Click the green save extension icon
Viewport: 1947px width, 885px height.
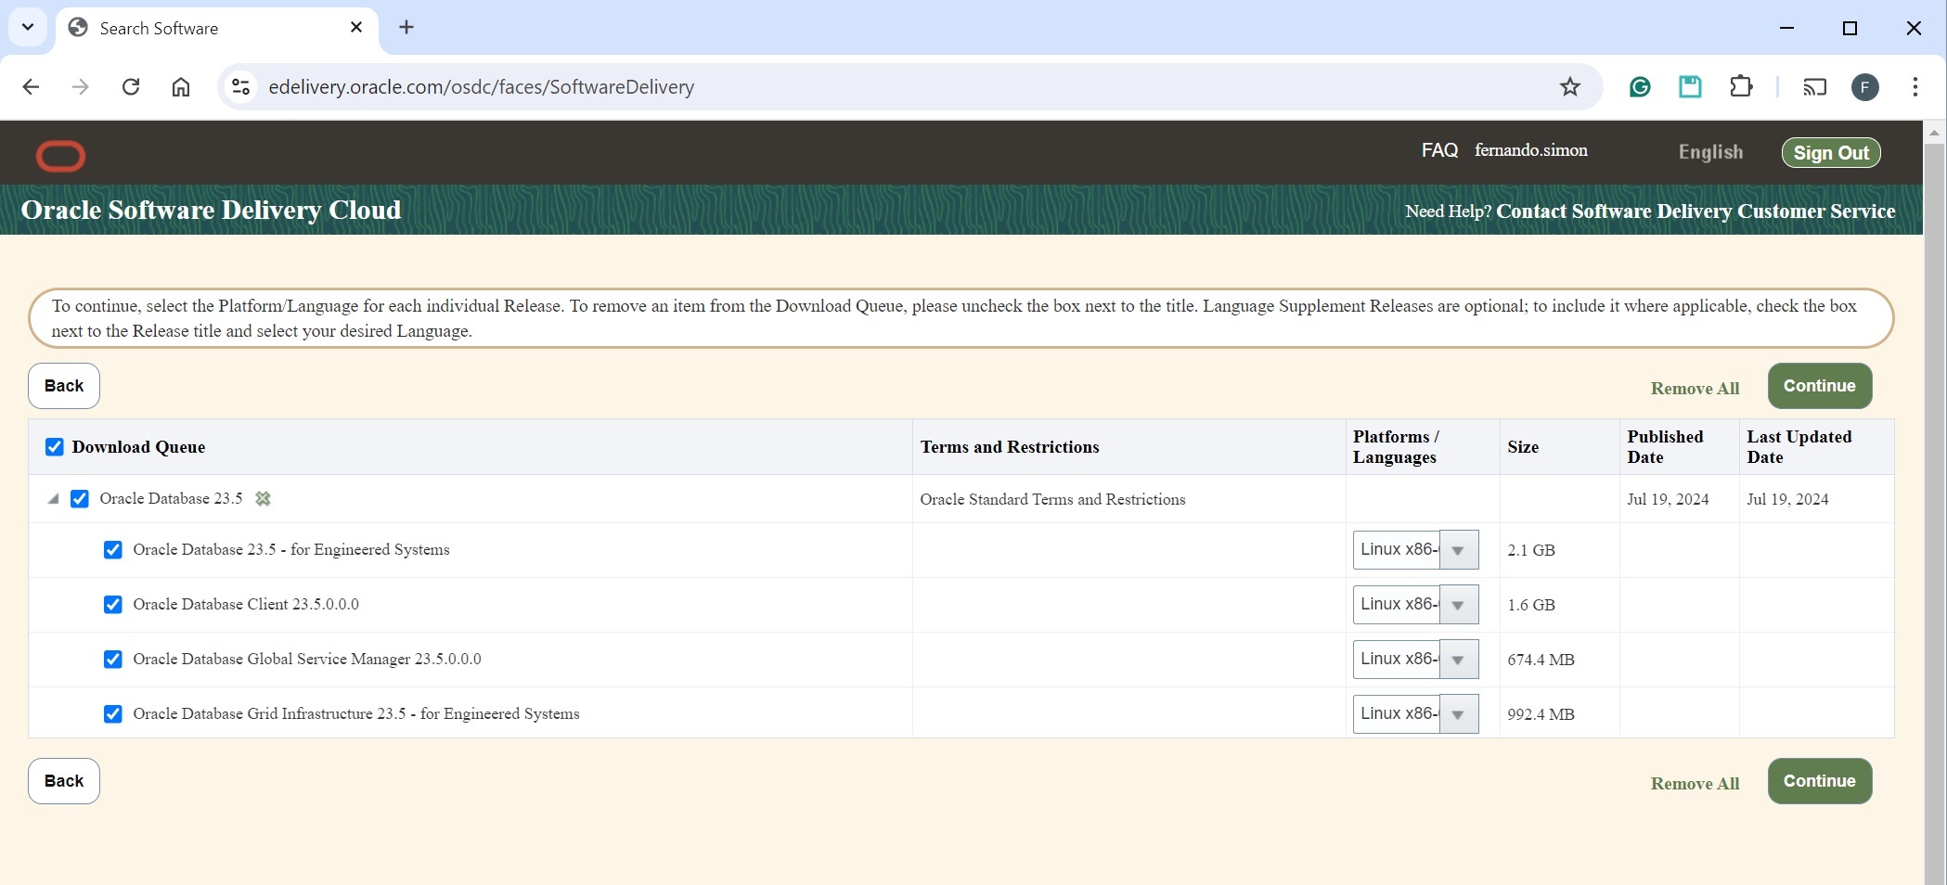[x=1690, y=87]
